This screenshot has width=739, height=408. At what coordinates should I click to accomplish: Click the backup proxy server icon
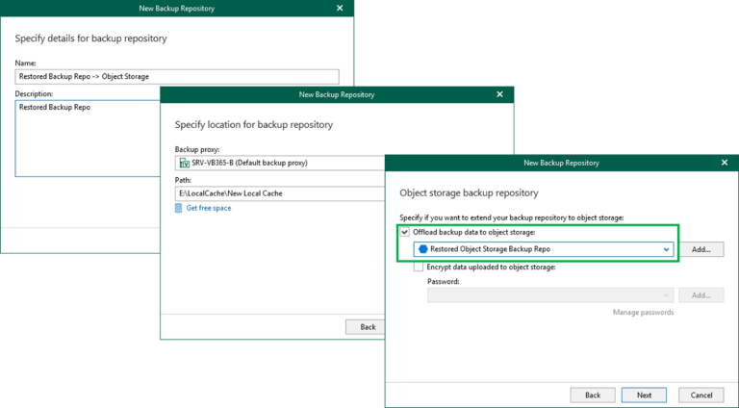[185, 163]
